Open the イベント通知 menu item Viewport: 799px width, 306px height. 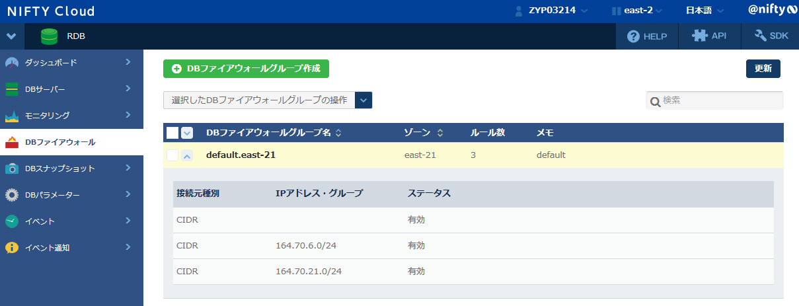point(71,248)
